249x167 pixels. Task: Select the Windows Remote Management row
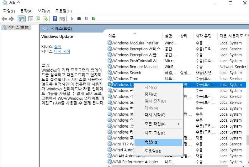pos(136,67)
